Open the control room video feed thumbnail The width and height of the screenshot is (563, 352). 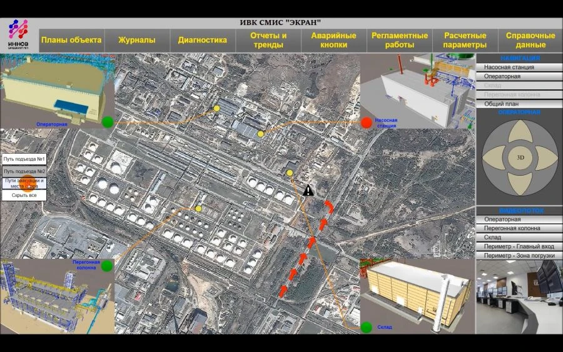point(519,294)
